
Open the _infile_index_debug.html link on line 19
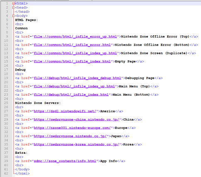(x=78, y=78)
